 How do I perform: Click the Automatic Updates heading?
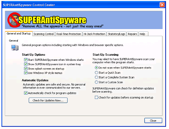point(35,80)
